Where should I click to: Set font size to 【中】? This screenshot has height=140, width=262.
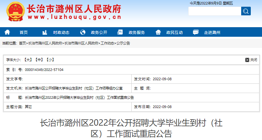[x=39, y=60]
